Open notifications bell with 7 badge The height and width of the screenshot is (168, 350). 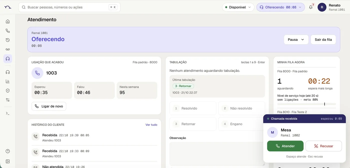tap(311, 7)
